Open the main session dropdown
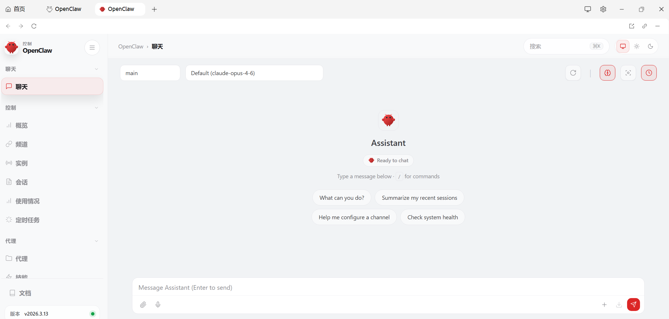 point(150,73)
